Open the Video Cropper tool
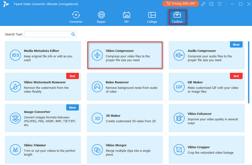Screen dimensions: 252x165 click(x=207, y=149)
